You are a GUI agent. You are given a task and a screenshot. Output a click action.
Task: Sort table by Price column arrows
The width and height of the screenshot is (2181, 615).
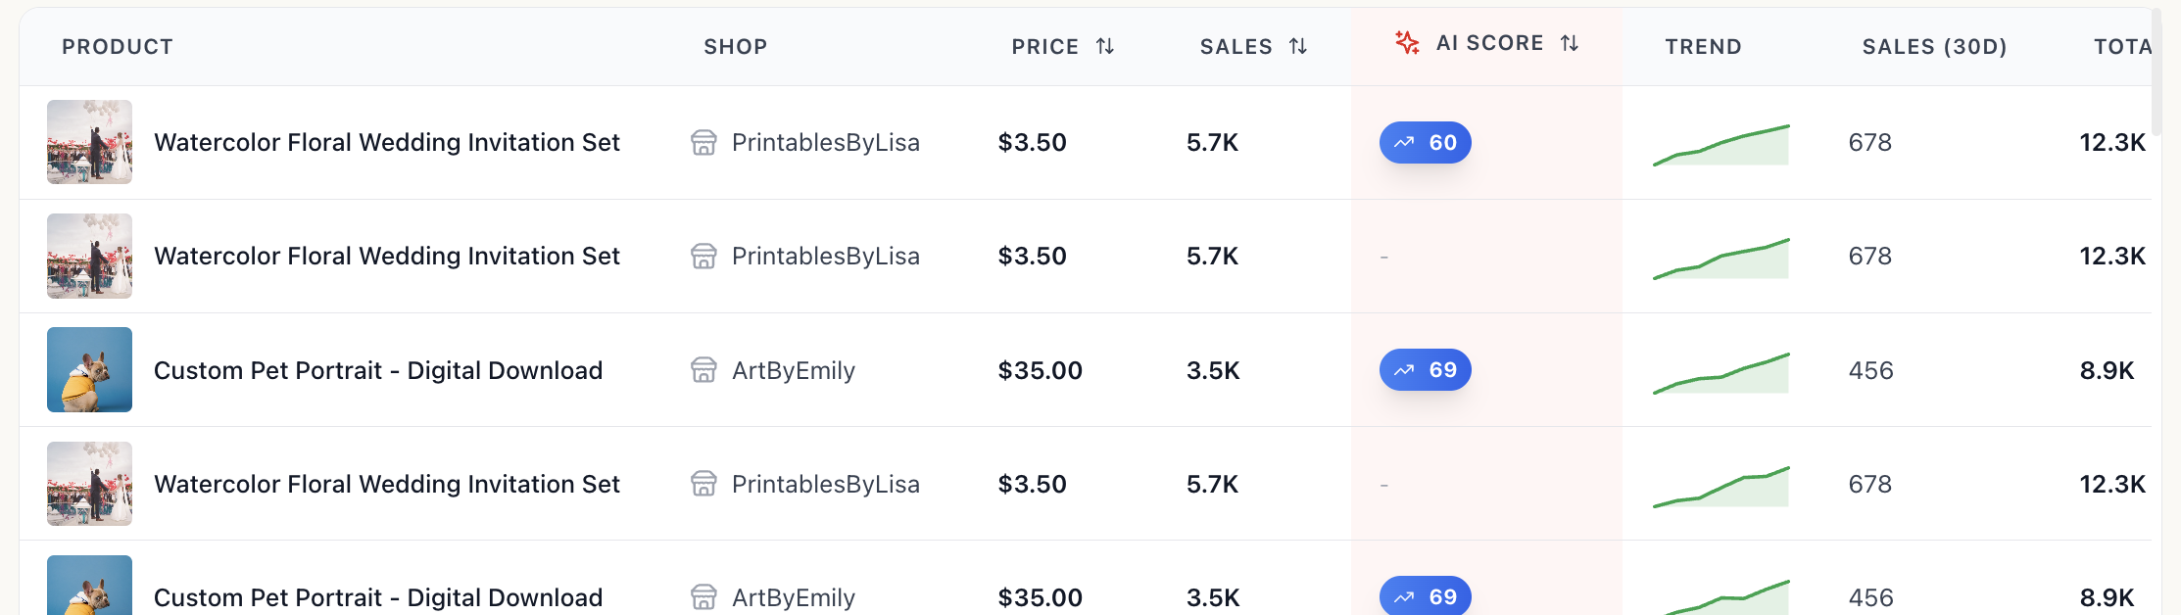click(1104, 46)
